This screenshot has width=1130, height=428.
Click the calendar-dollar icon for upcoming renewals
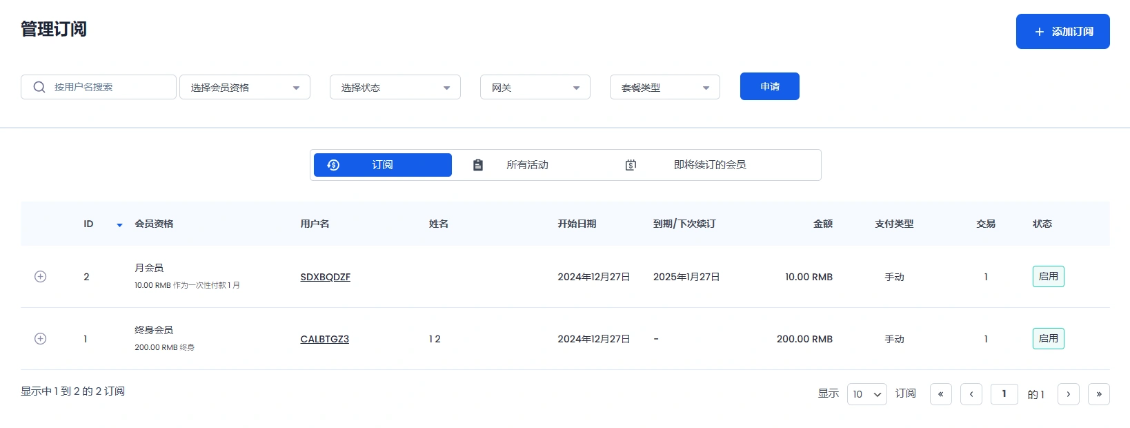point(631,165)
